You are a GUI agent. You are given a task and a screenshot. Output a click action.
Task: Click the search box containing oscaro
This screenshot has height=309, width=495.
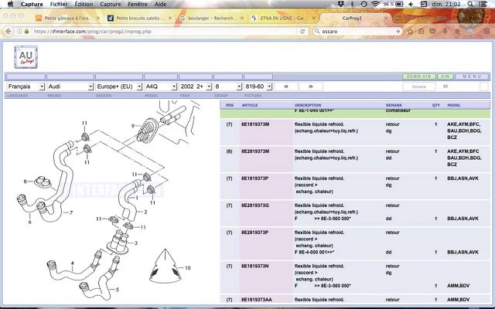pyautogui.click(x=357, y=31)
